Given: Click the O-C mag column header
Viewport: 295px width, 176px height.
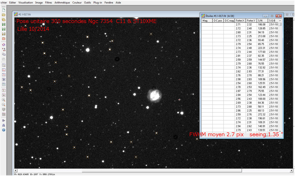Looking at the screenshot, I should pyautogui.click(x=229, y=20).
